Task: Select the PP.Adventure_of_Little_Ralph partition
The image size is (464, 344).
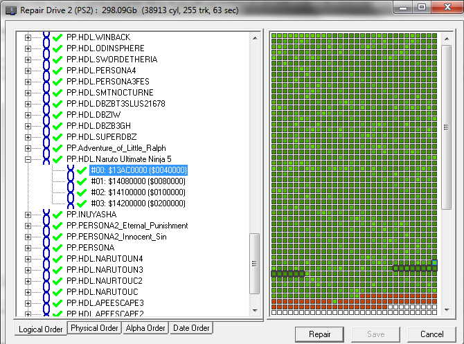Action: (x=116, y=148)
